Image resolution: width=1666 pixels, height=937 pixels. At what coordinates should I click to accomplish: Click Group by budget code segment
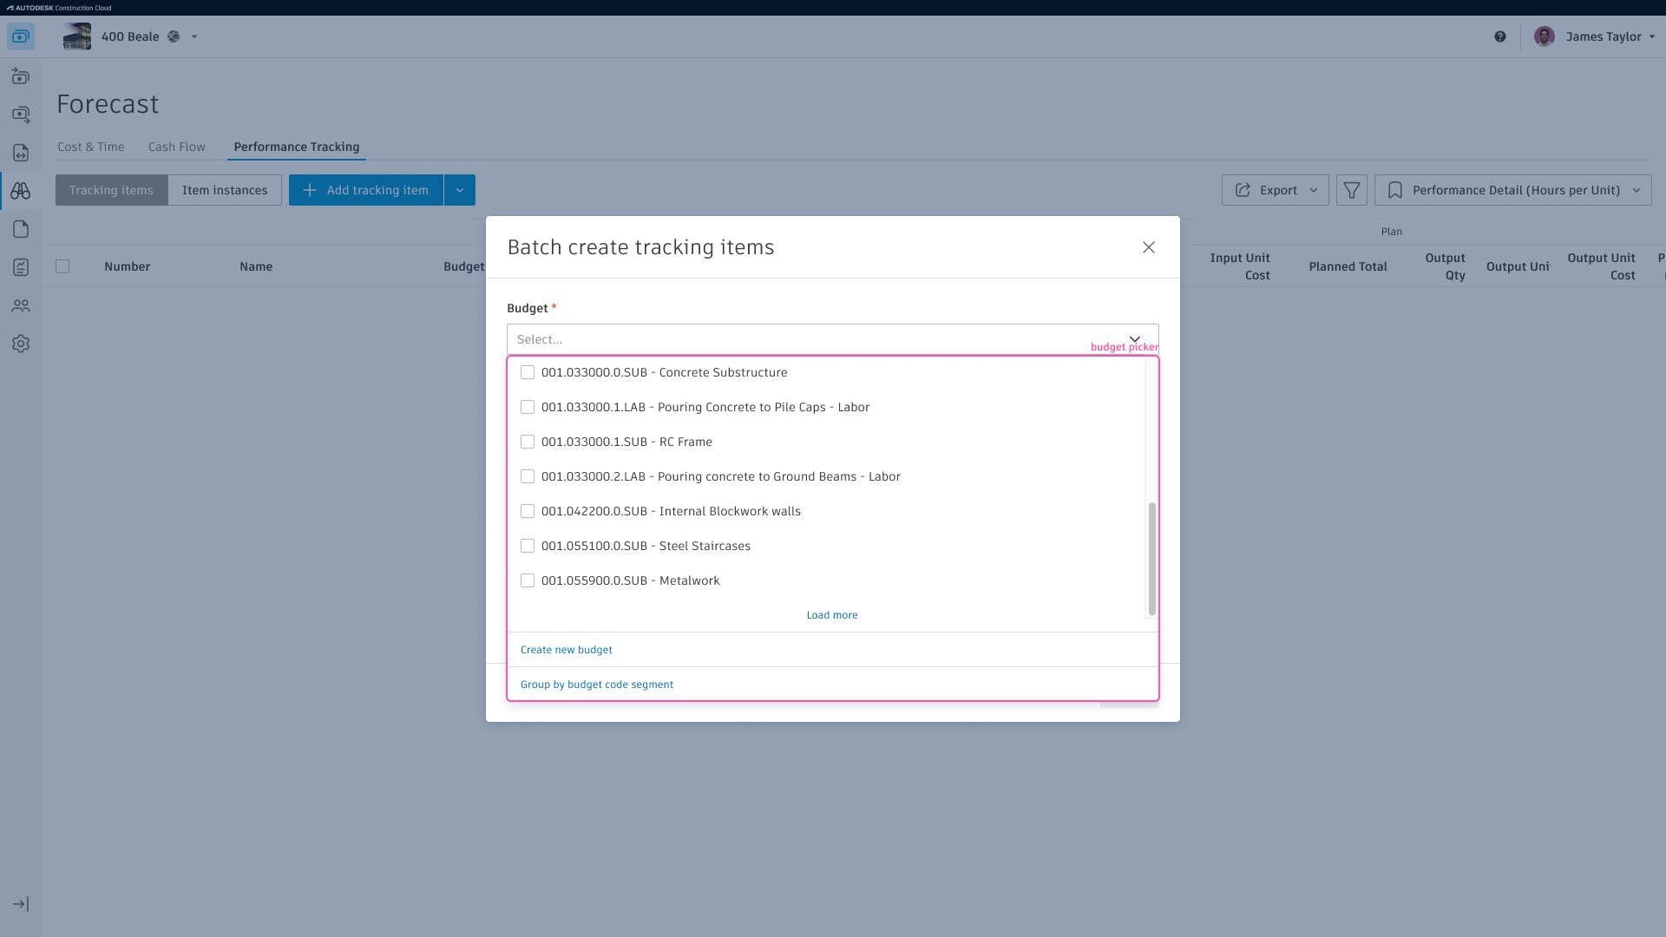click(x=597, y=685)
